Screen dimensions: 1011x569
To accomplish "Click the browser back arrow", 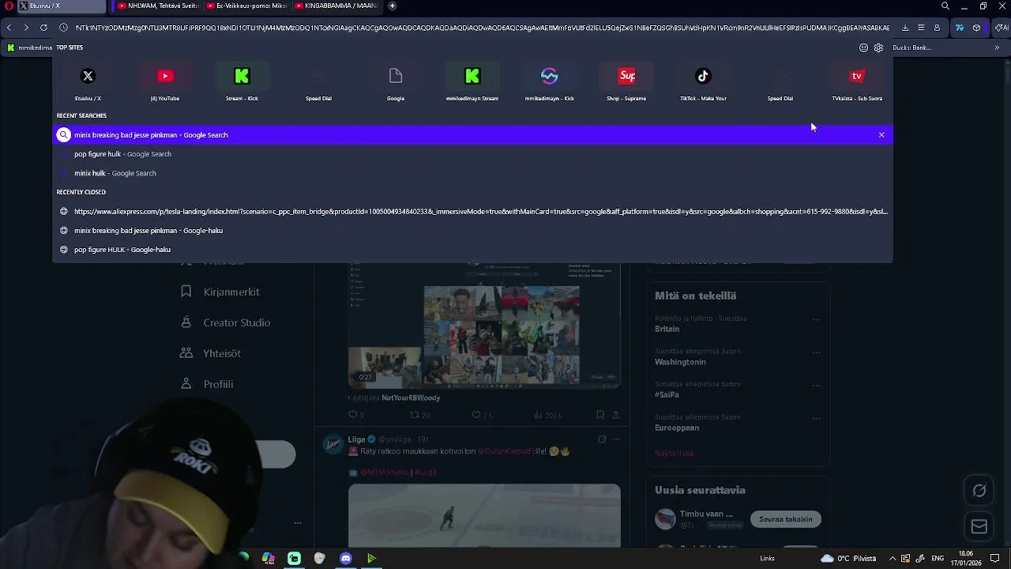I will 9,28.
